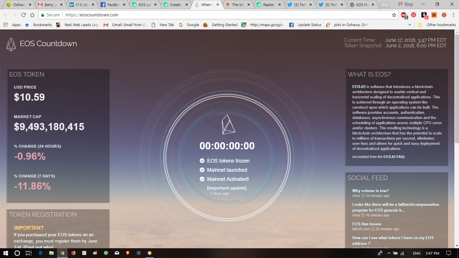459x258 pixels.
Task: Open network Wi-Fi status in tray
Action: pos(402,253)
